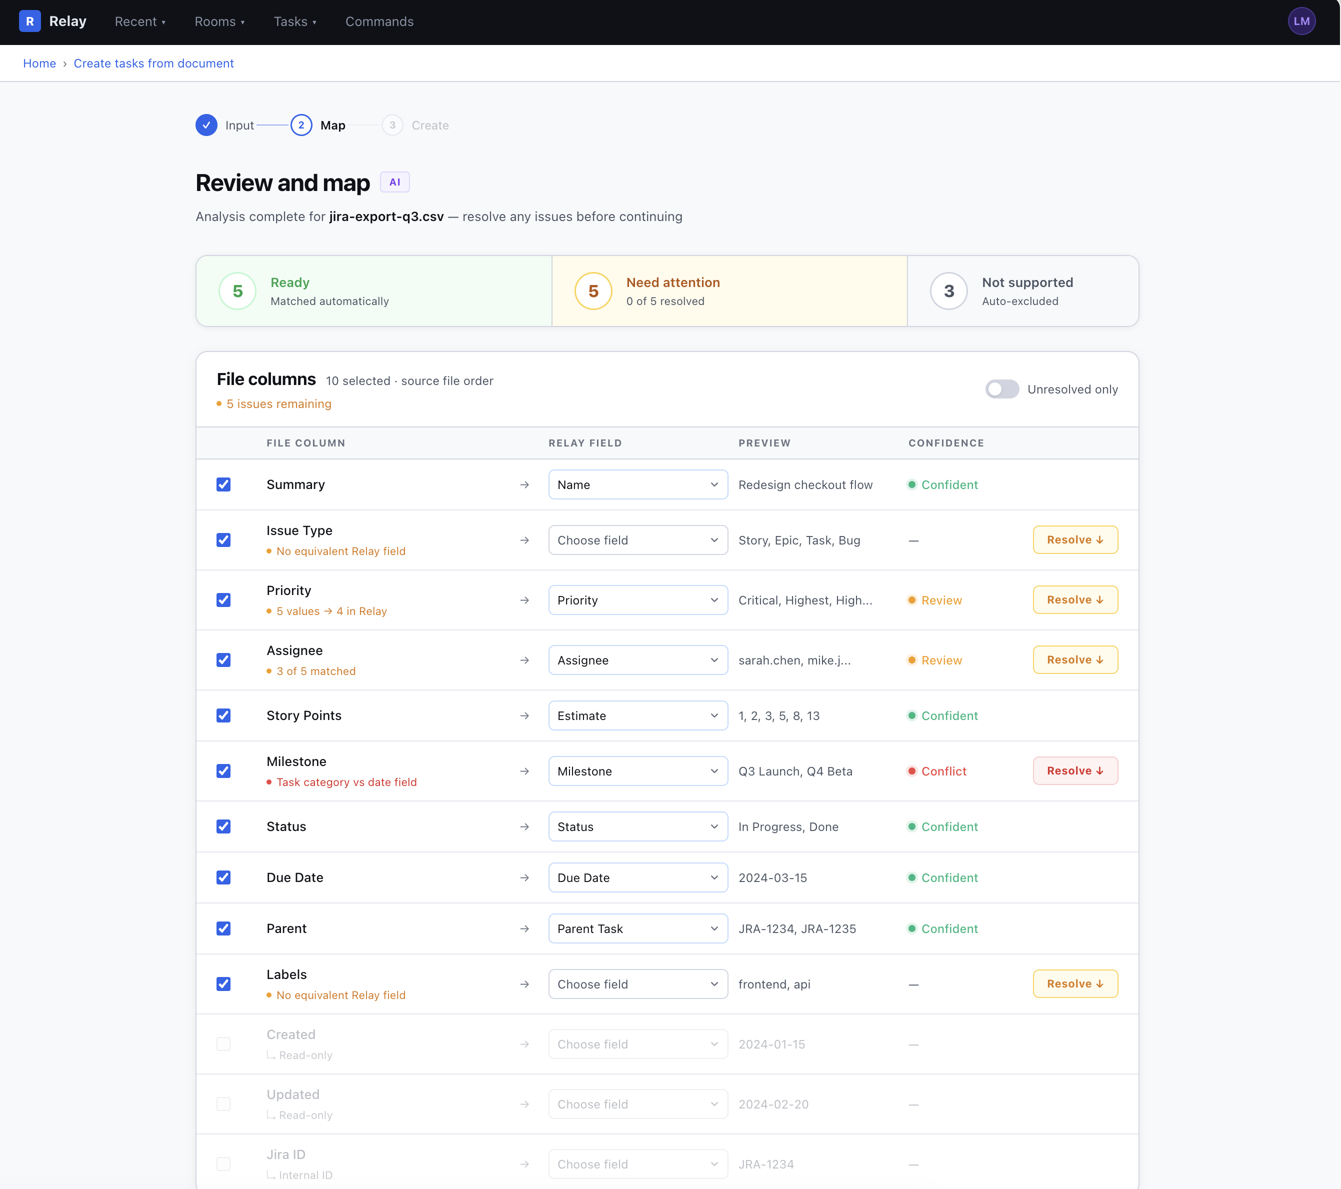Click the Not supported count circle showing 3
Viewport: 1341px width, 1189px height.
point(948,291)
